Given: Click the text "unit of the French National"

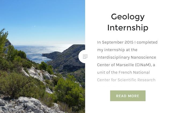Looking at the screenshot, I should pos(123,72).
